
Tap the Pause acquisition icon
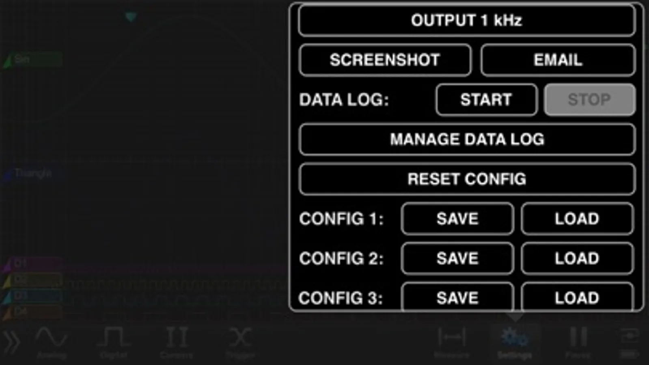pyautogui.click(x=578, y=342)
